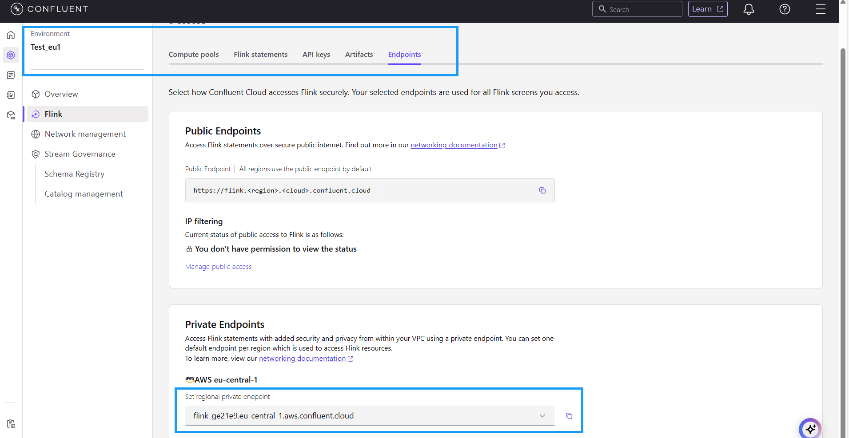
Task: Click the third left rail icon below Environments
Action: click(11, 75)
